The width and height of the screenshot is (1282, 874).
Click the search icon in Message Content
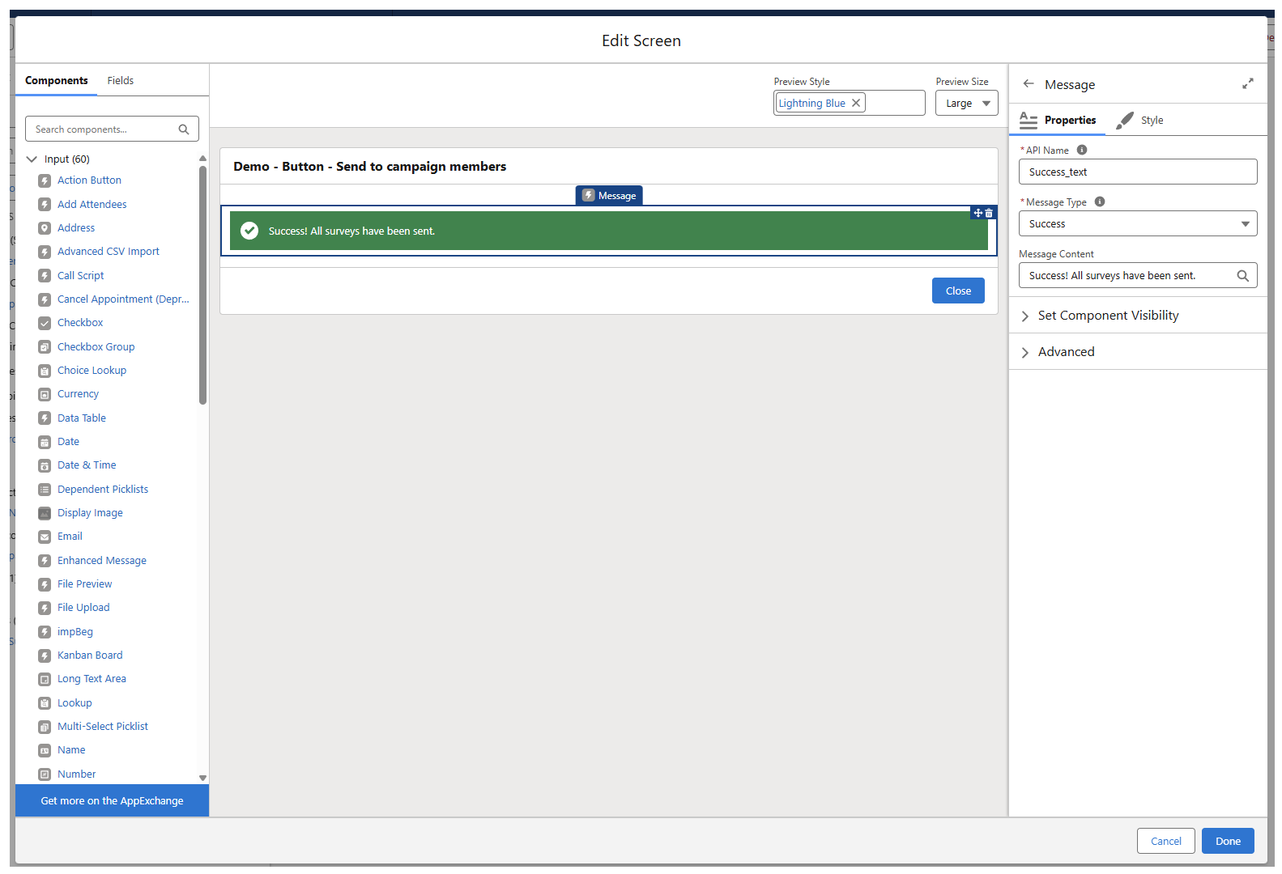(1242, 276)
